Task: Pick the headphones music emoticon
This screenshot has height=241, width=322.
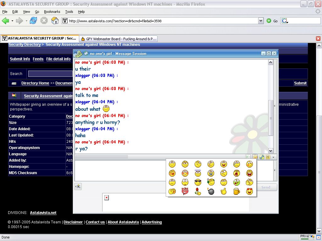Action: 211,182
